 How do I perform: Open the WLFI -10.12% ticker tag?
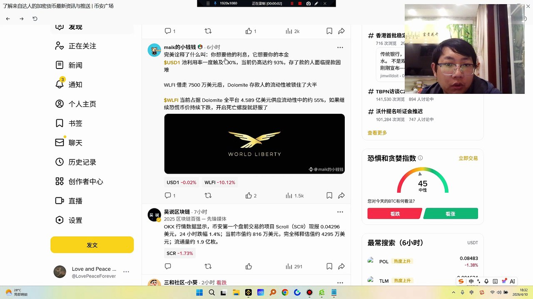pos(220,182)
